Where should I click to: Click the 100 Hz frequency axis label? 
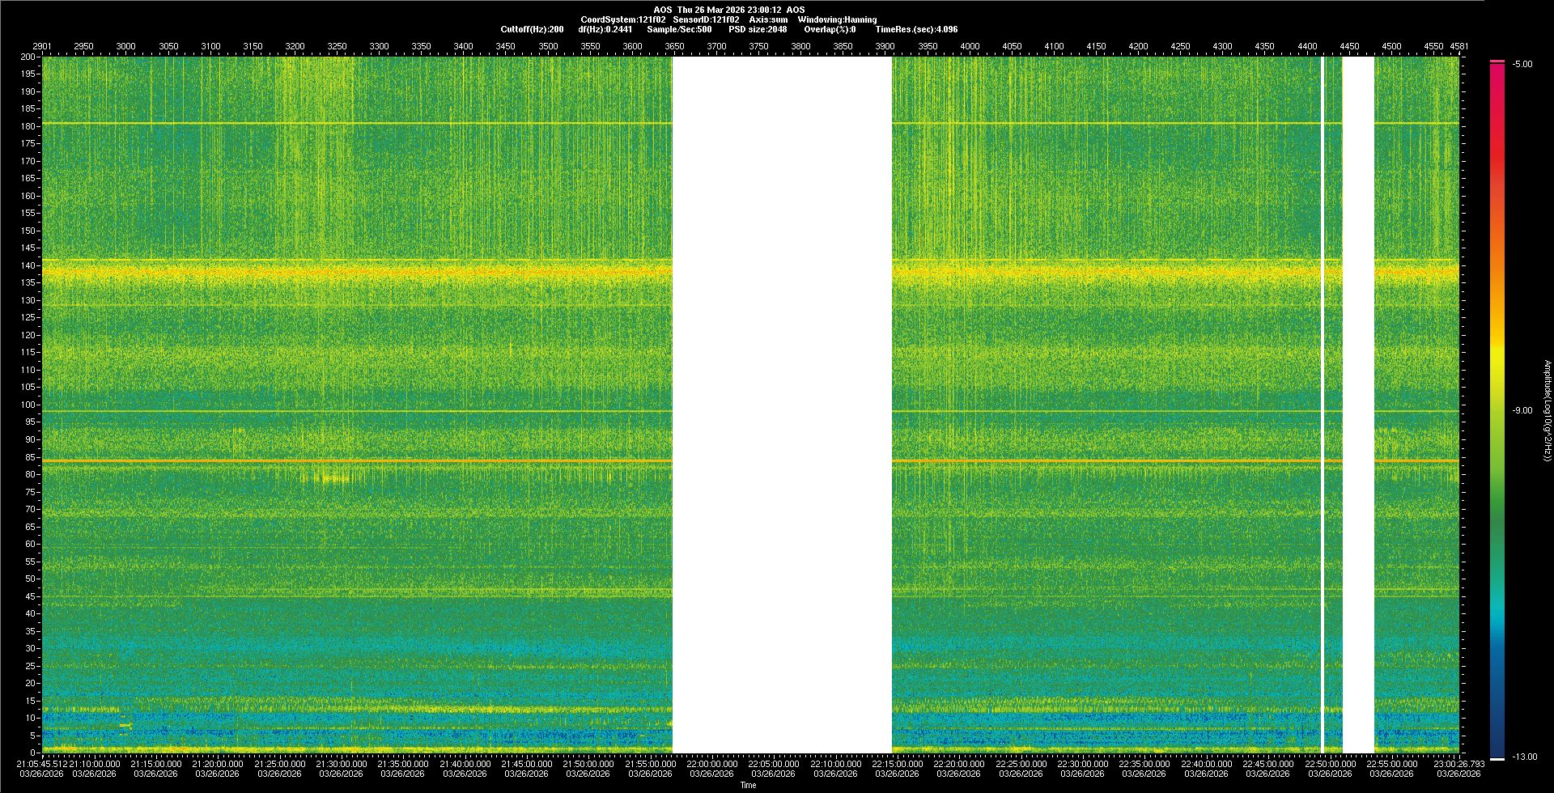click(x=28, y=405)
